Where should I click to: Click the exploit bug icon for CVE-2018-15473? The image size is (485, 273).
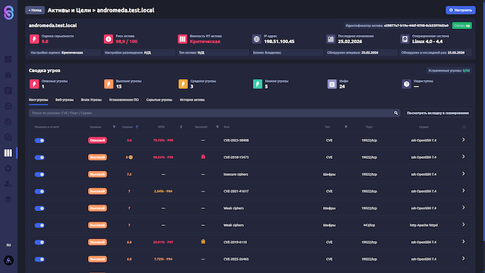pos(203,157)
